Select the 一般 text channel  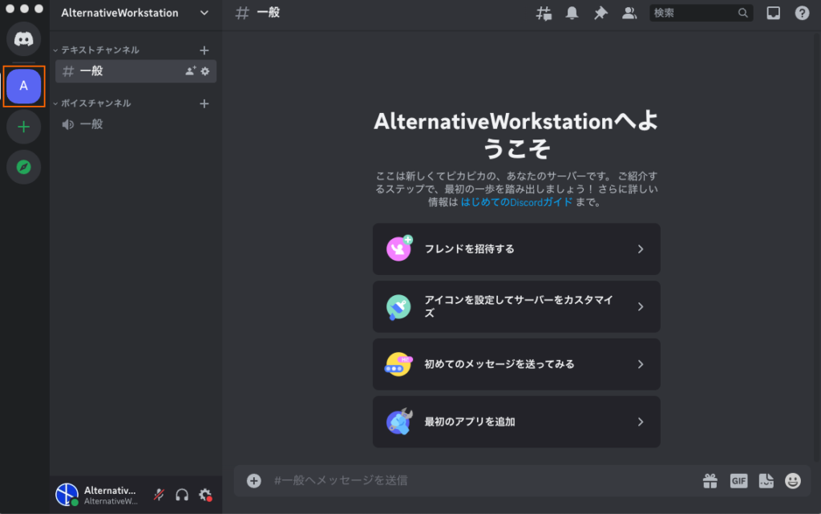[120, 71]
